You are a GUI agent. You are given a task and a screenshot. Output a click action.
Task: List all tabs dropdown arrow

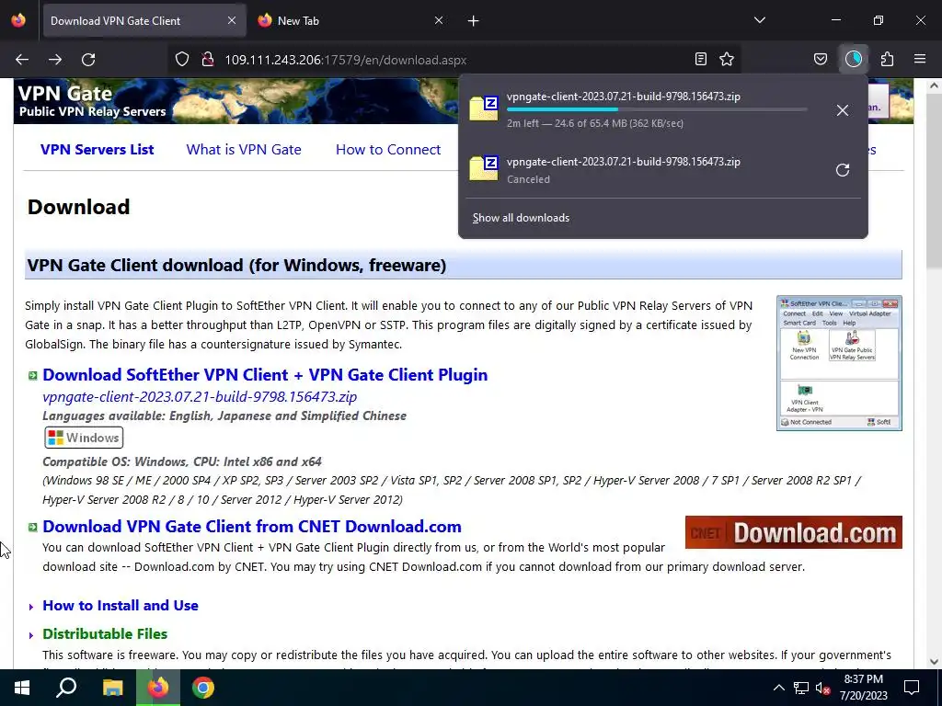(759, 20)
